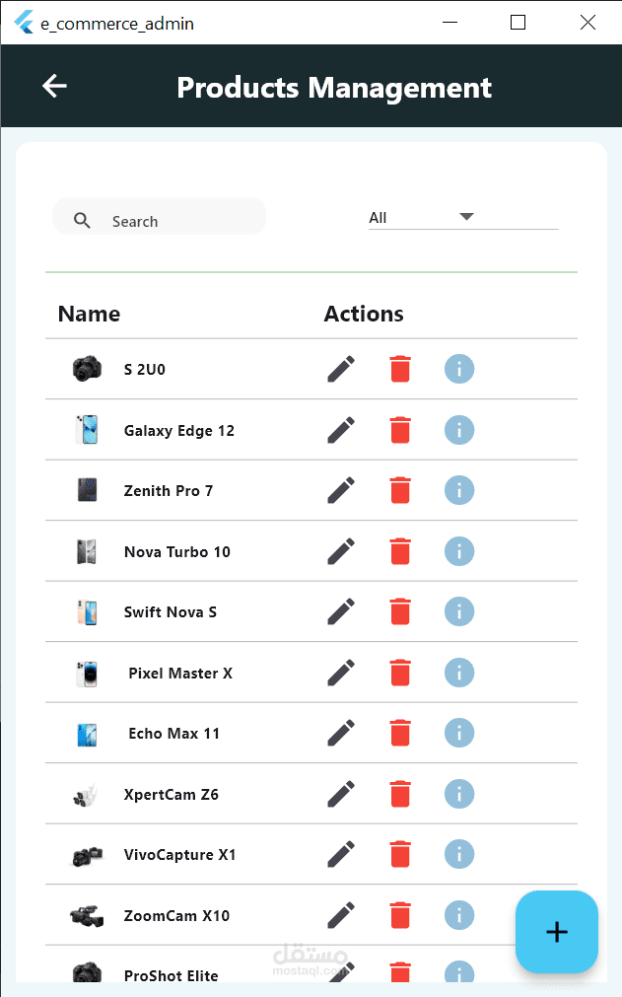Image resolution: width=622 pixels, height=997 pixels.
Task: Go back using the arrow in header
Action: (54, 86)
